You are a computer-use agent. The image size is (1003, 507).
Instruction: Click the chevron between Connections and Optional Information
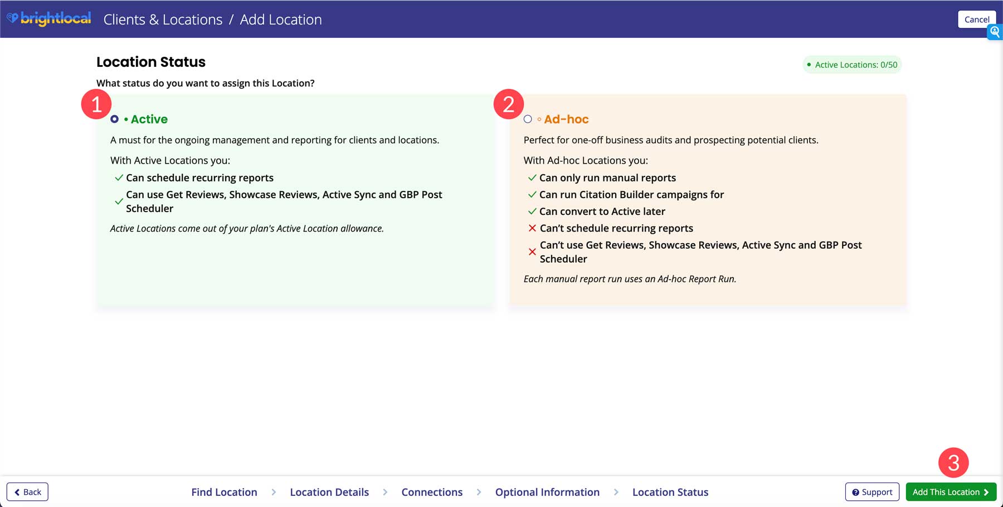[x=479, y=492]
